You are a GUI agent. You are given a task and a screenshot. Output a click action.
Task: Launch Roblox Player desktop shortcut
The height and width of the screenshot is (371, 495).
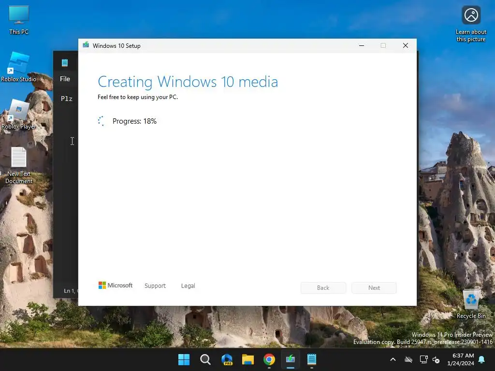click(19, 114)
